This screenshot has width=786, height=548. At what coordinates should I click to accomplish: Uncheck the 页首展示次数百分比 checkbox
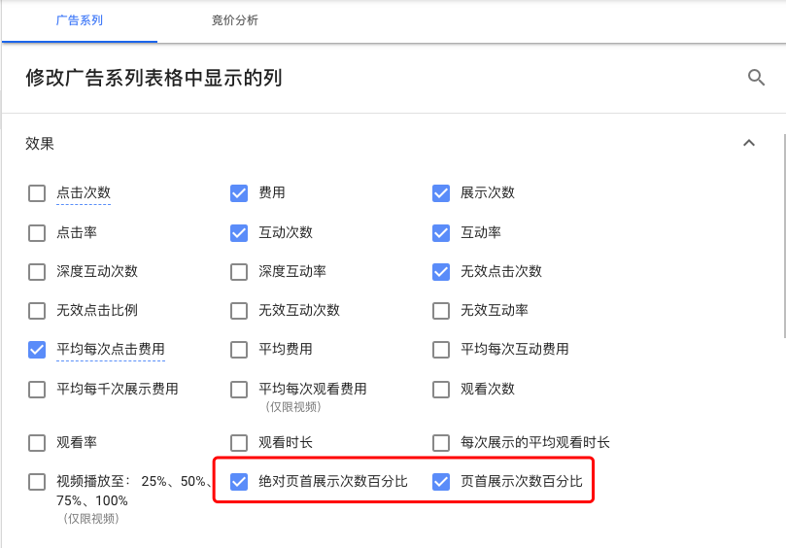point(441,482)
